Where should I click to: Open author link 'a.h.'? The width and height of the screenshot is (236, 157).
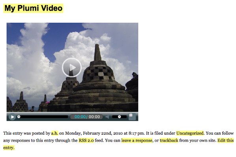click(54, 133)
